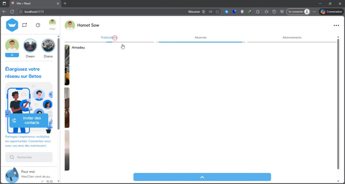Open the second publication thumbnail
The height and width of the screenshot is (184, 345).
click(67, 108)
